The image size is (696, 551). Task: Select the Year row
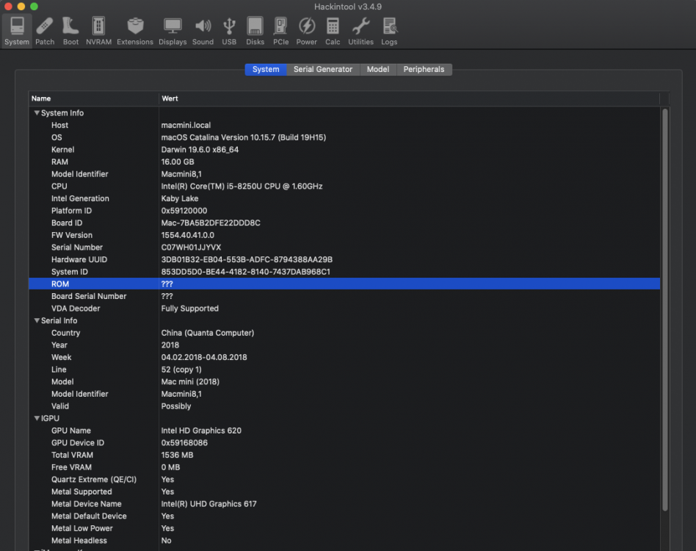coord(344,345)
